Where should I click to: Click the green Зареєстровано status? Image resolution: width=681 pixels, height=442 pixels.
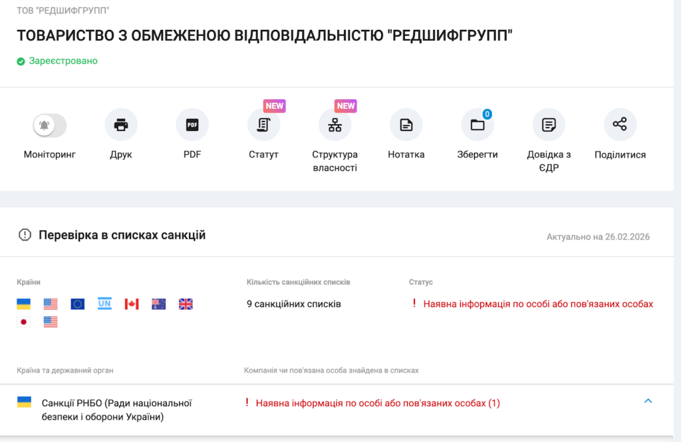tap(63, 61)
